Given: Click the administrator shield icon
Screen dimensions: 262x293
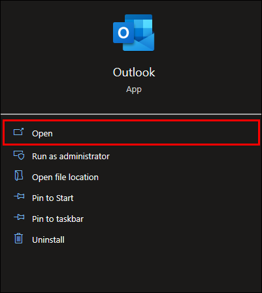Looking at the screenshot, I should coord(19,155).
